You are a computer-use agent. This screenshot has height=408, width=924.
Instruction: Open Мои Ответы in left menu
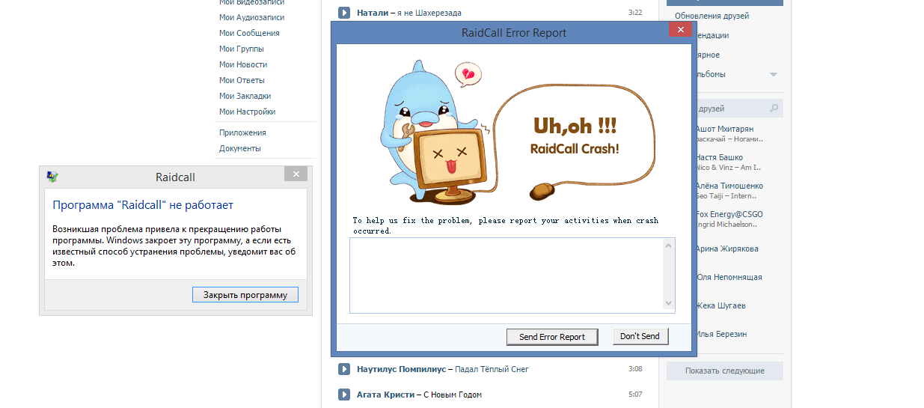tap(242, 80)
